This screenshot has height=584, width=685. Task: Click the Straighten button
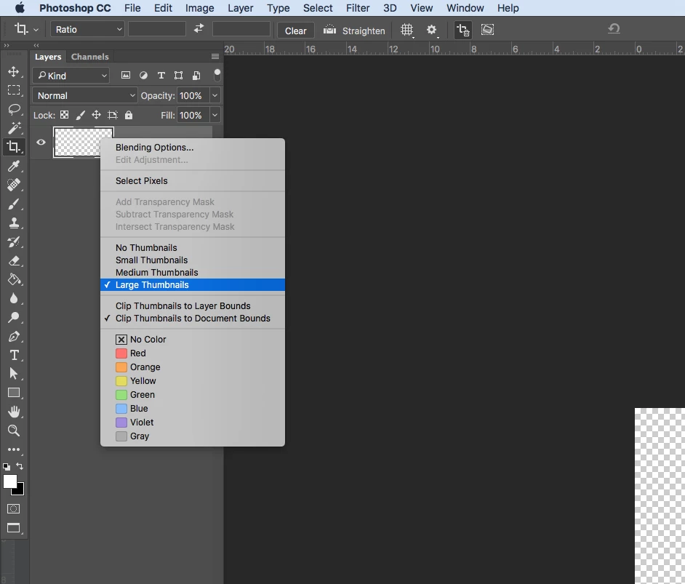[x=354, y=31]
